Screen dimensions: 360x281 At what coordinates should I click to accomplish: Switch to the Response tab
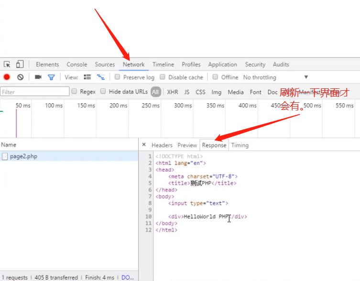tap(214, 145)
